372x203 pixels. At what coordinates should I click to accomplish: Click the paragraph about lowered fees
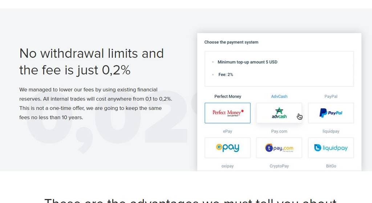[x=96, y=103]
